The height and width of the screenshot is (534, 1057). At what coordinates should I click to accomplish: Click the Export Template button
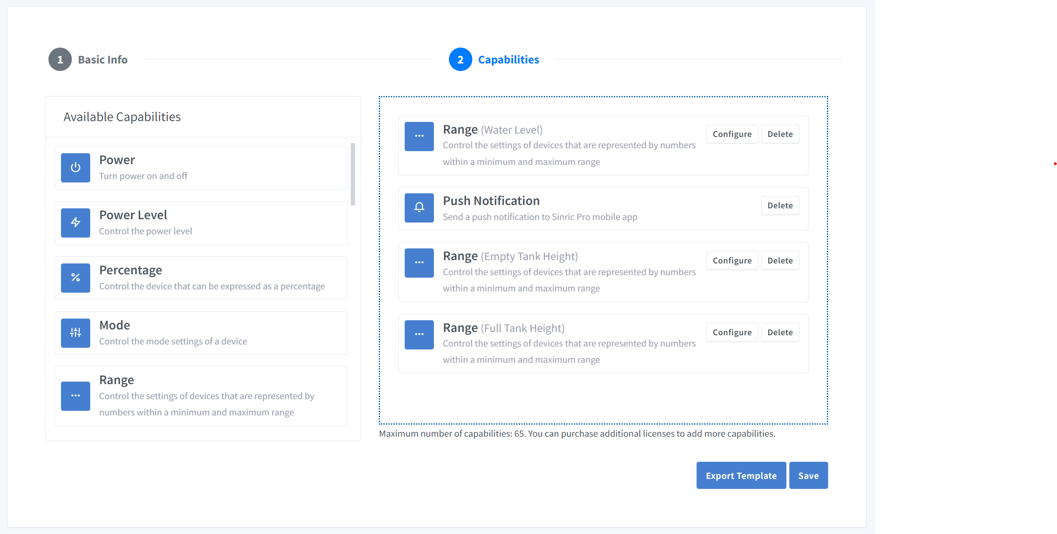pos(741,476)
